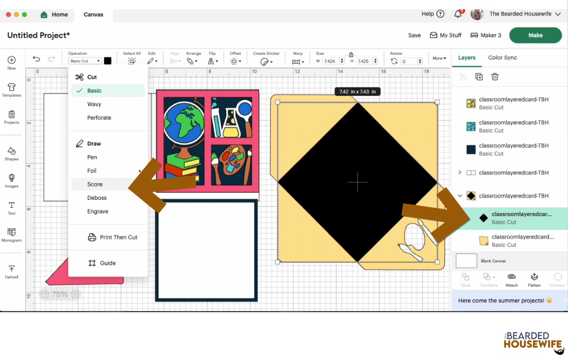Switch to the Color Sync tab

pyautogui.click(x=502, y=58)
